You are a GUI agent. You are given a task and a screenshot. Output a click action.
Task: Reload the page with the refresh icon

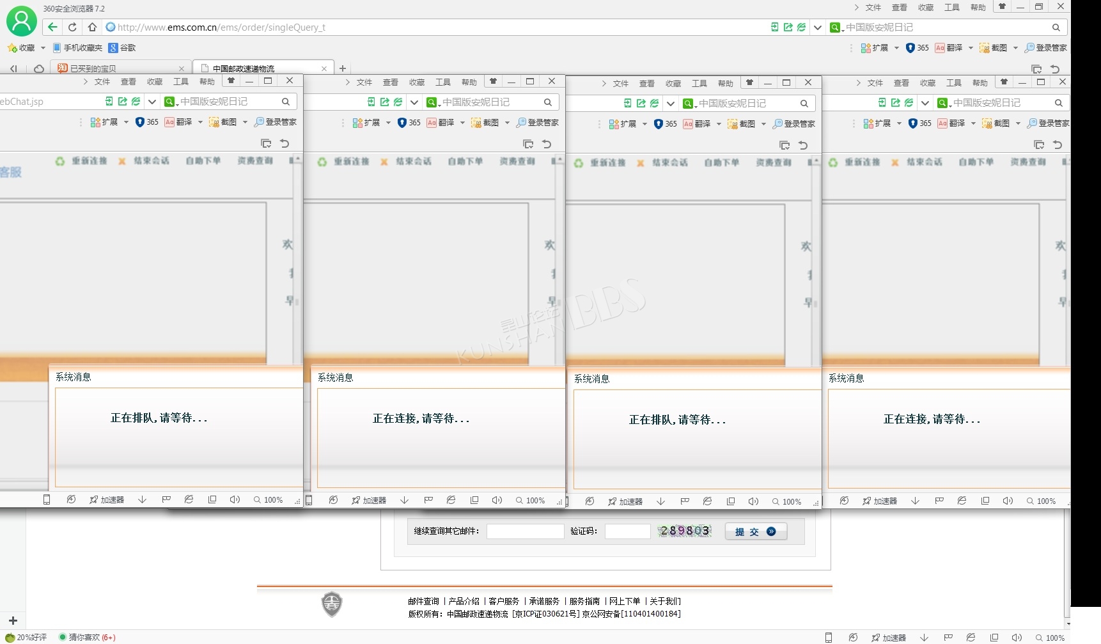point(72,27)
